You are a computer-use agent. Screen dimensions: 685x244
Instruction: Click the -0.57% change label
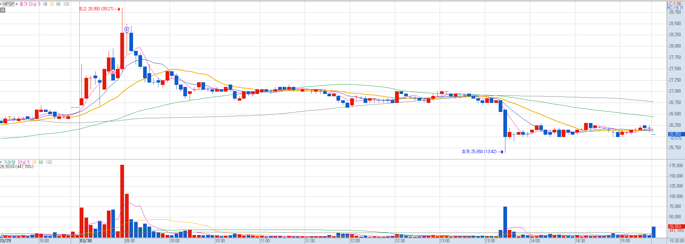click(x=675, y=138)
